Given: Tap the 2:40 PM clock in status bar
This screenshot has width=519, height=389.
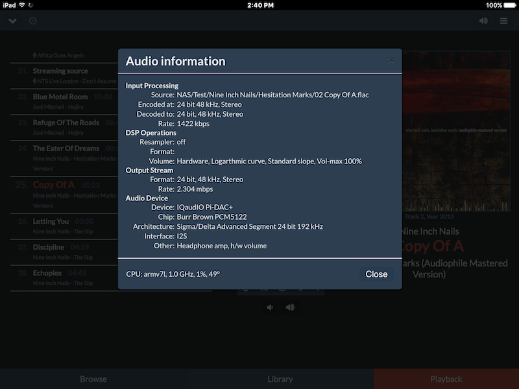Looking at the screenshot, I should [x=261, y=5].
